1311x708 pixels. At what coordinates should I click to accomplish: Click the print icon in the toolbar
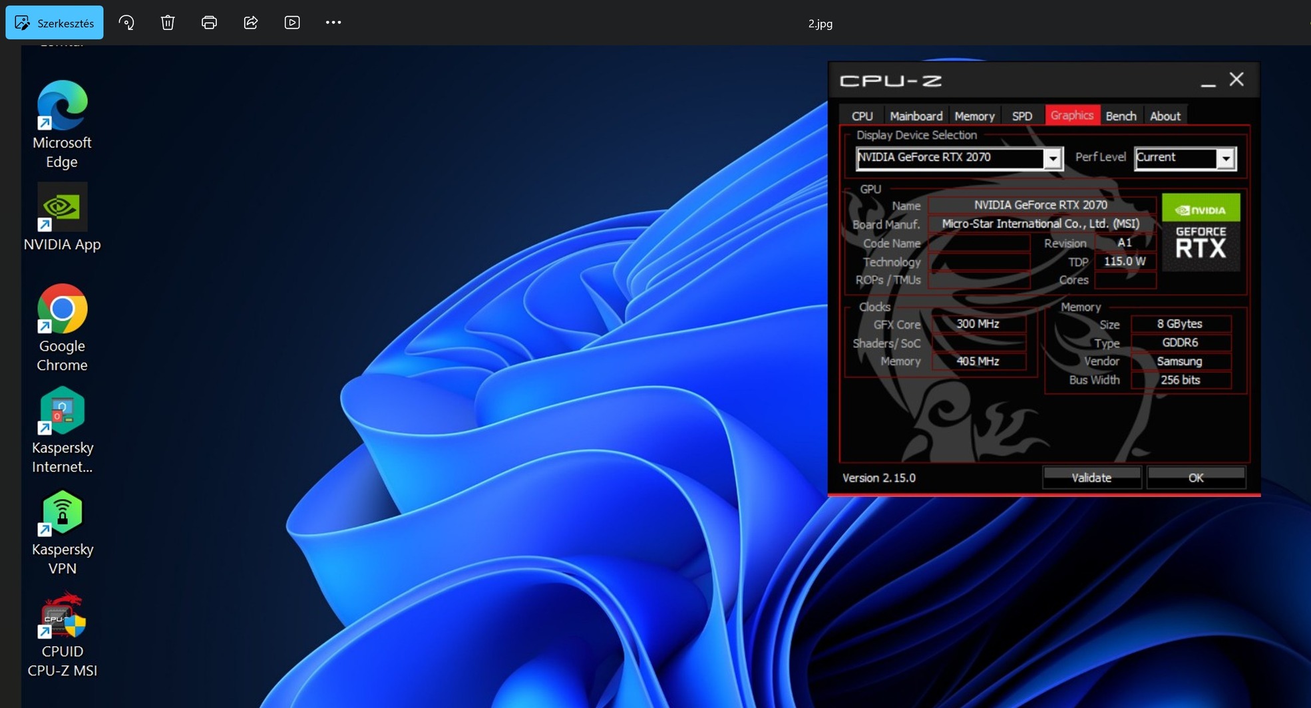[x=209, y=23]
